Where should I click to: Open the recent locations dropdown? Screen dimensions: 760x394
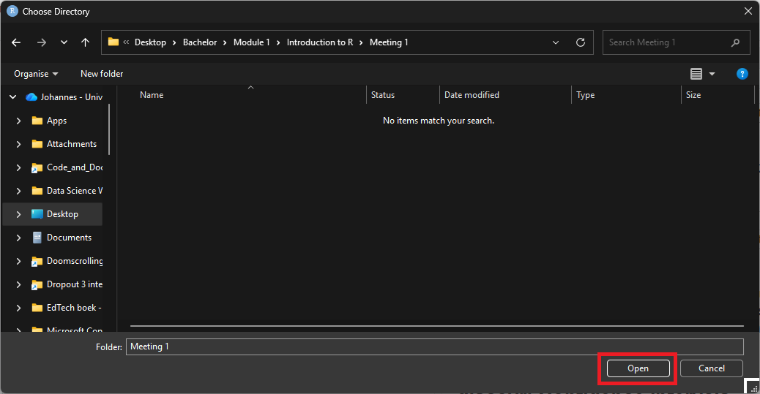(63, 42)
